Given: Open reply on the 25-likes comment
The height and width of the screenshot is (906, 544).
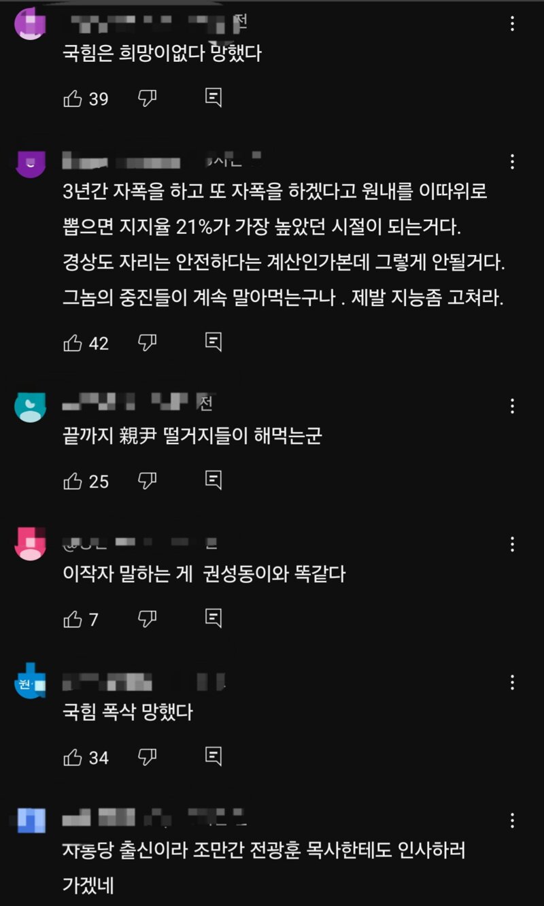Looking at the screenshot, I should 214,480.
